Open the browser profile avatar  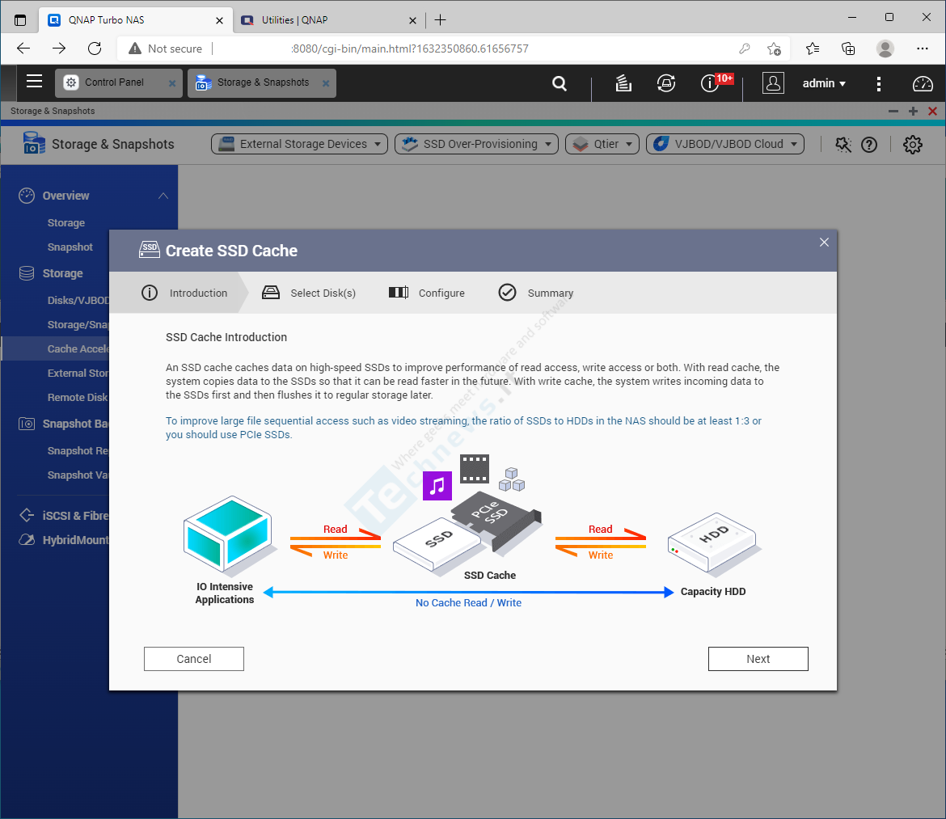(885, 49)
